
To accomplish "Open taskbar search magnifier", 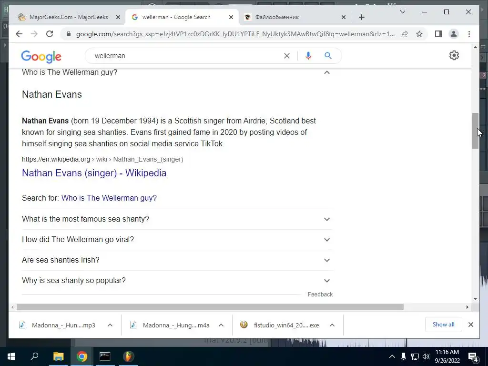I will [34, 356].
